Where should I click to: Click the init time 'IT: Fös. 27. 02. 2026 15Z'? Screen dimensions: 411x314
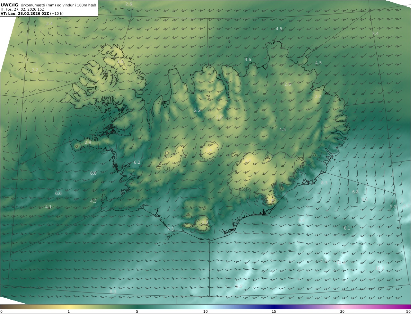pos(22,9)
